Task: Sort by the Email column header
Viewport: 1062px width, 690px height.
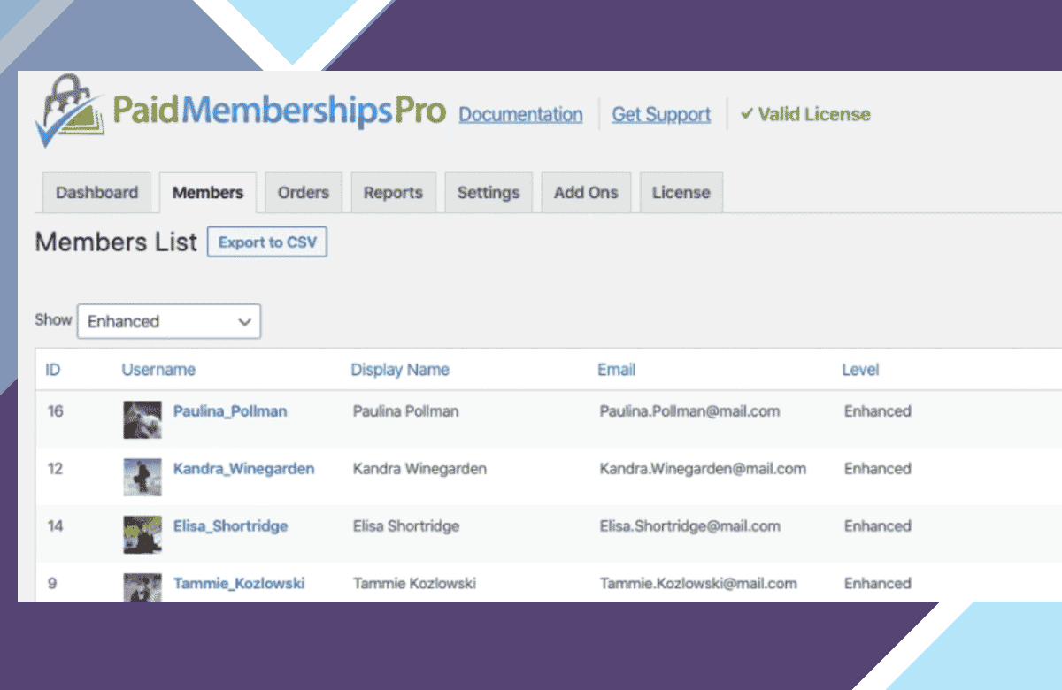Action: [x=617, y=370]
